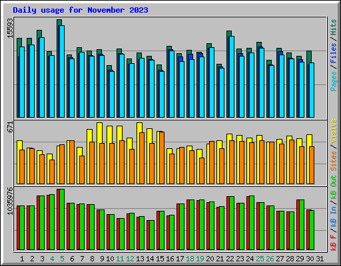This screenshot has height=266, width=341.
Task: Click the "Files" legend label
Action: tap(334, 53)
